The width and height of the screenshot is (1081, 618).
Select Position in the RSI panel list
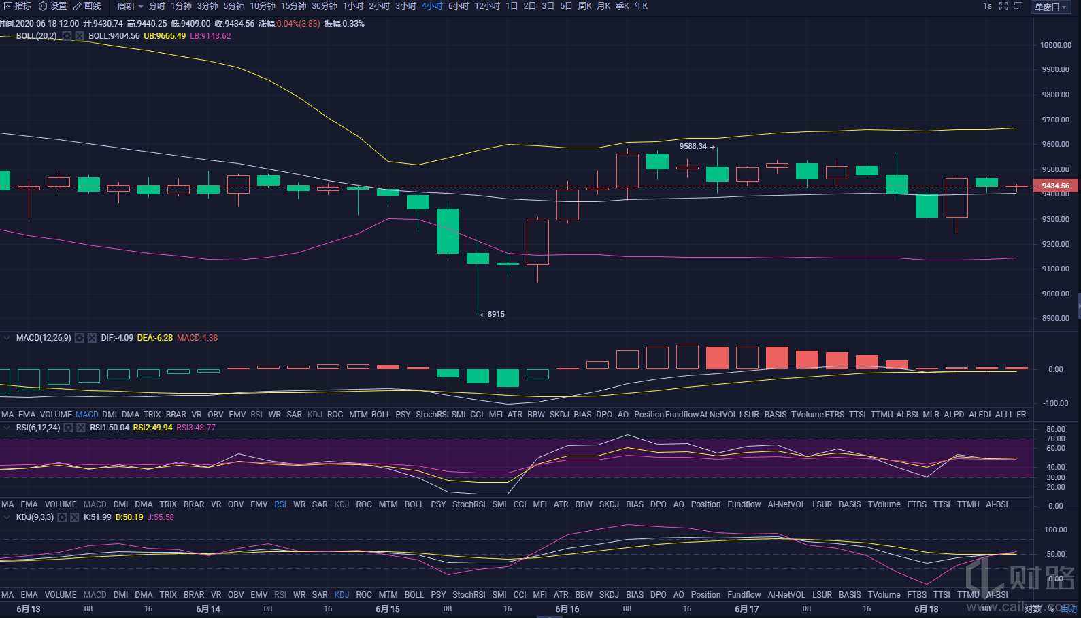[x=705, y=504]
